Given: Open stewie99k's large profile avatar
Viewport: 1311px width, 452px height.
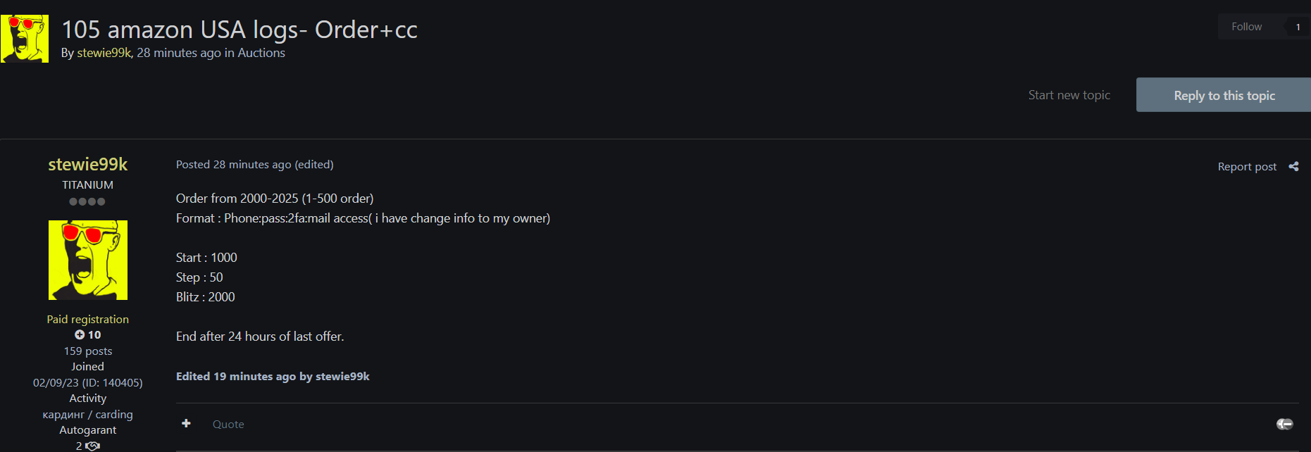Looking at the screenshot, I should pos(88,260).
